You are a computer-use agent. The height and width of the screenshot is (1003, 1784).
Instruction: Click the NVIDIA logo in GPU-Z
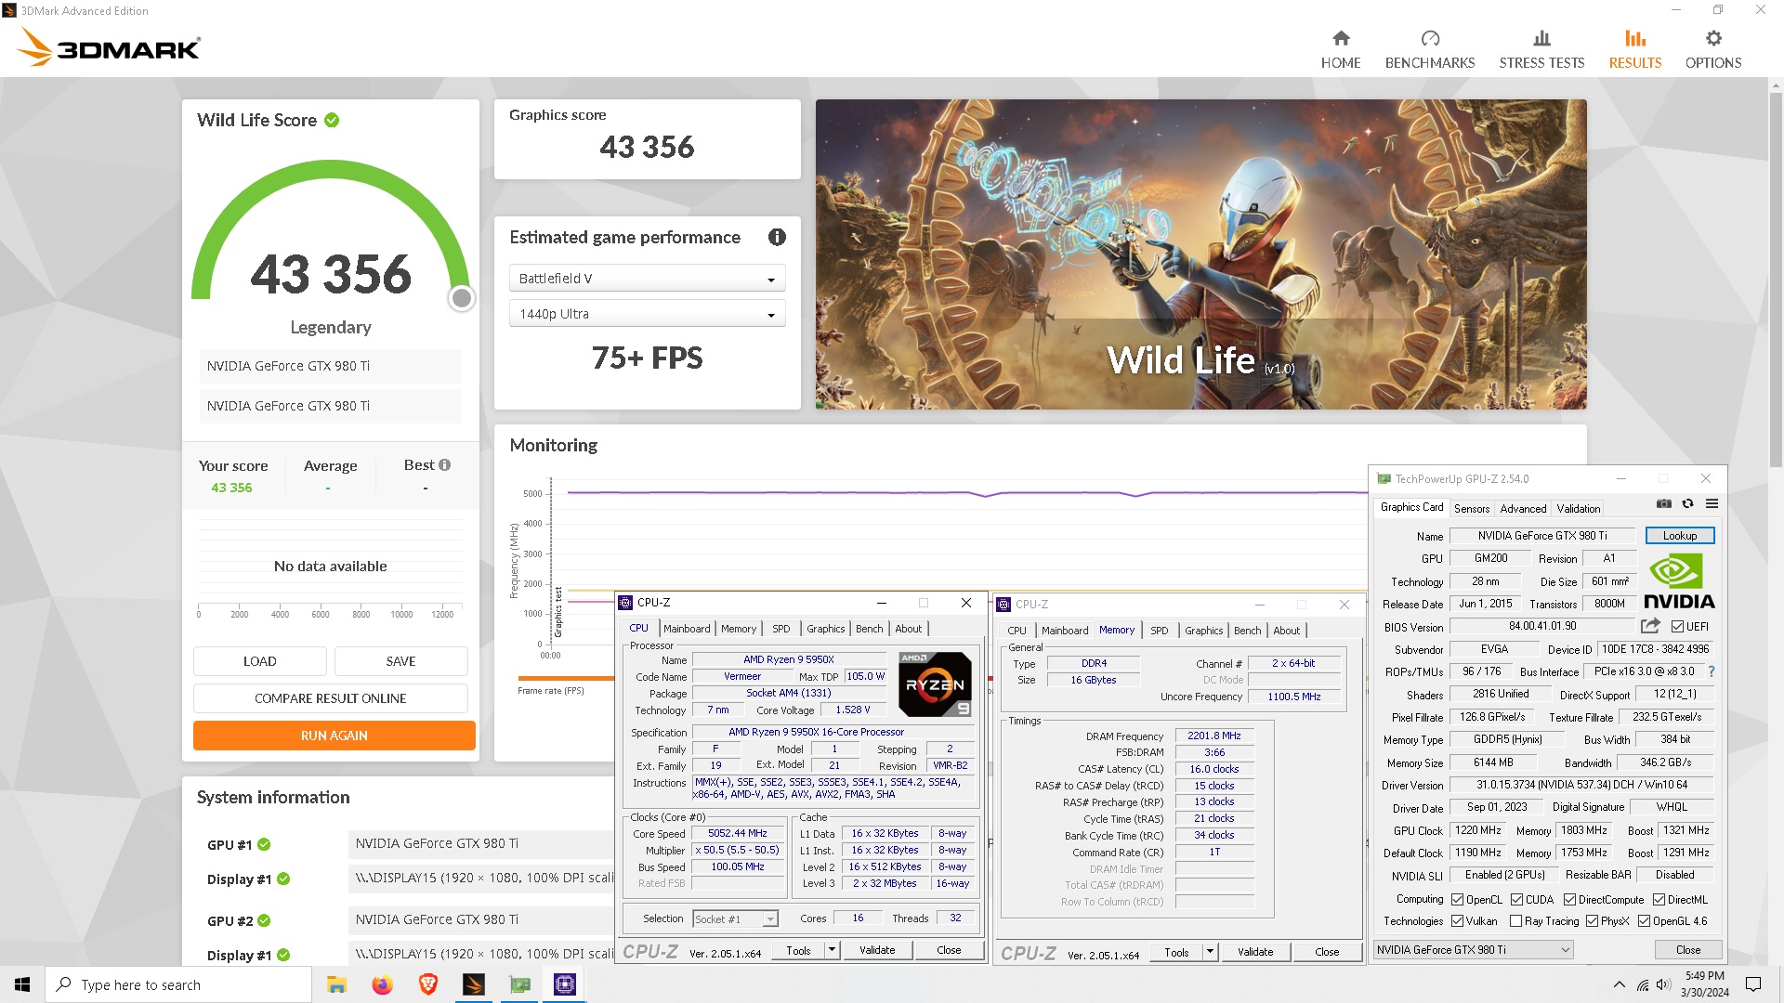coord(1679,581)
